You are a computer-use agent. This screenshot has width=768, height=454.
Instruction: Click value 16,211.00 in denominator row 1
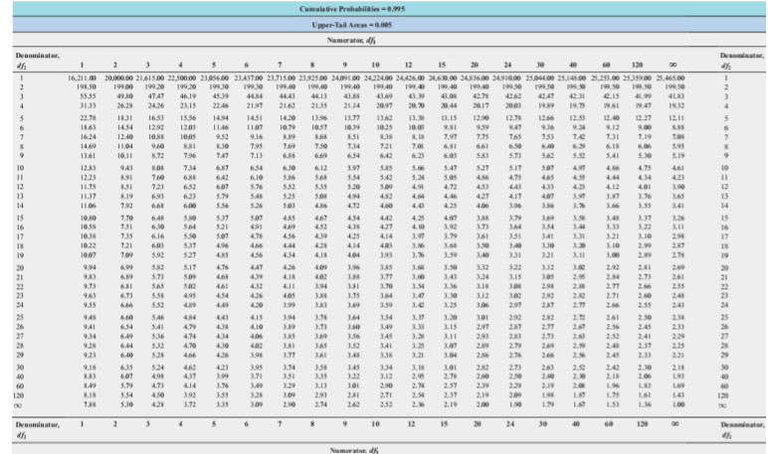[82, 77]
